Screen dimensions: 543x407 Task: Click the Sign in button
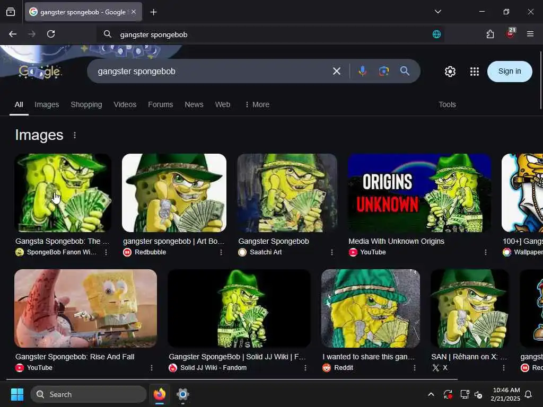tap(510, 72)
